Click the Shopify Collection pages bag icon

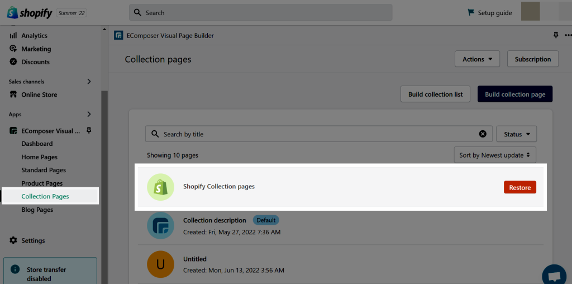[x=160, y=187]
